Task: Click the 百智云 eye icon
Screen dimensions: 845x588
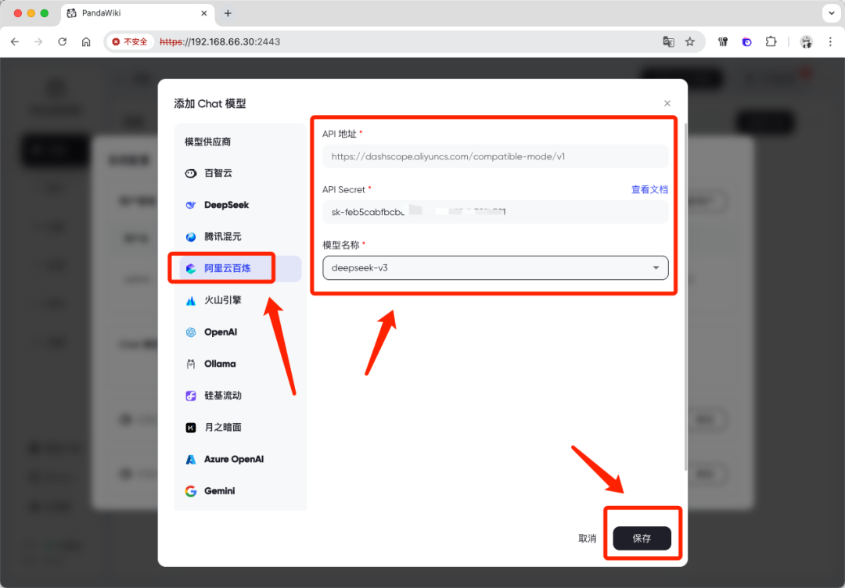Action: pos(191,174)
